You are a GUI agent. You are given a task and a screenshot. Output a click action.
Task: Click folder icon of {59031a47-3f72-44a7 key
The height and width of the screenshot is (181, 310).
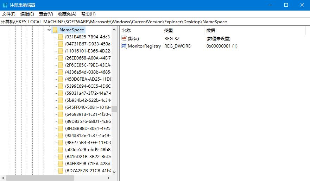click(61, 93)
